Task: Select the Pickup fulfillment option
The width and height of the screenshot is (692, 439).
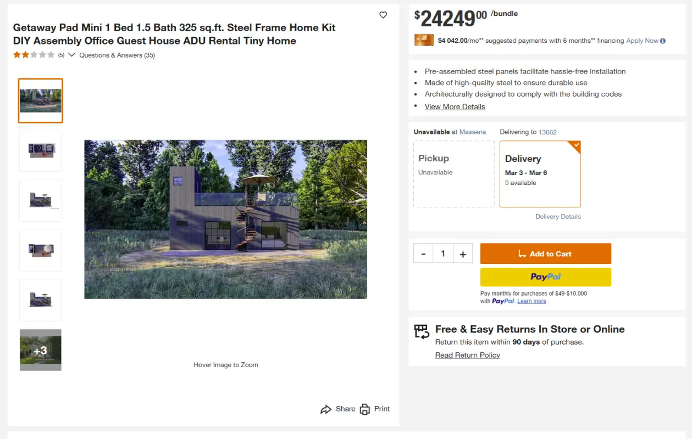Action: pyautogui.click(x=453, y=174)
